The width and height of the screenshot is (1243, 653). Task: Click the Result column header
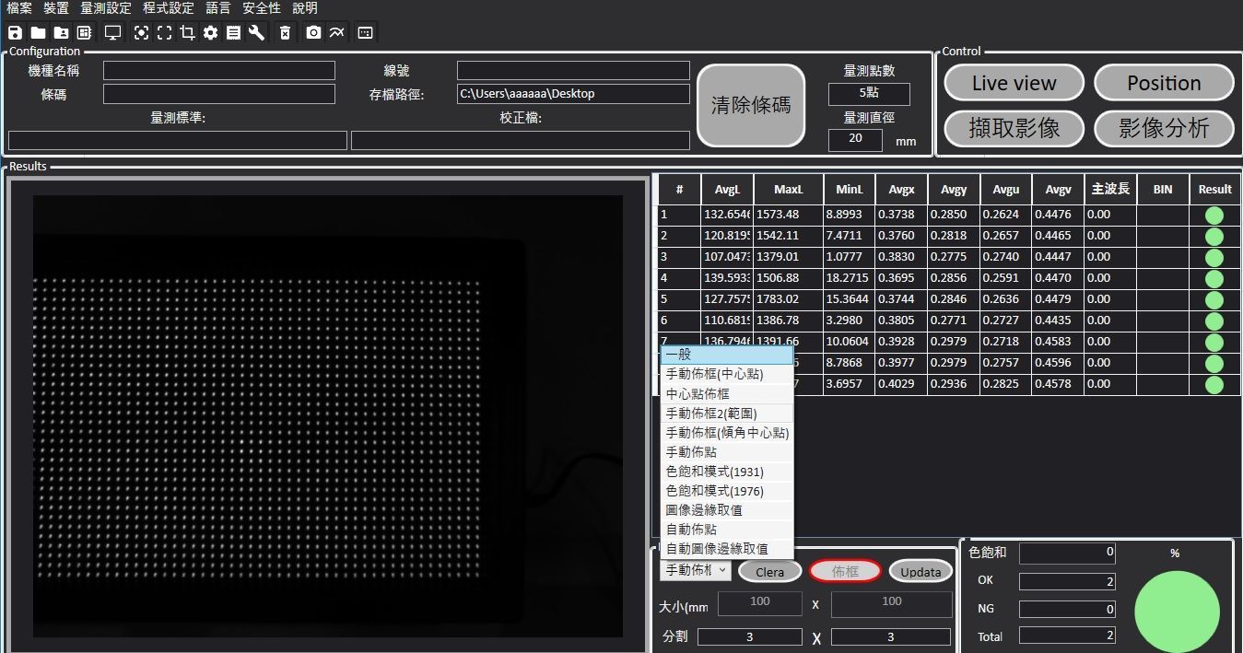coord(1214,189)
